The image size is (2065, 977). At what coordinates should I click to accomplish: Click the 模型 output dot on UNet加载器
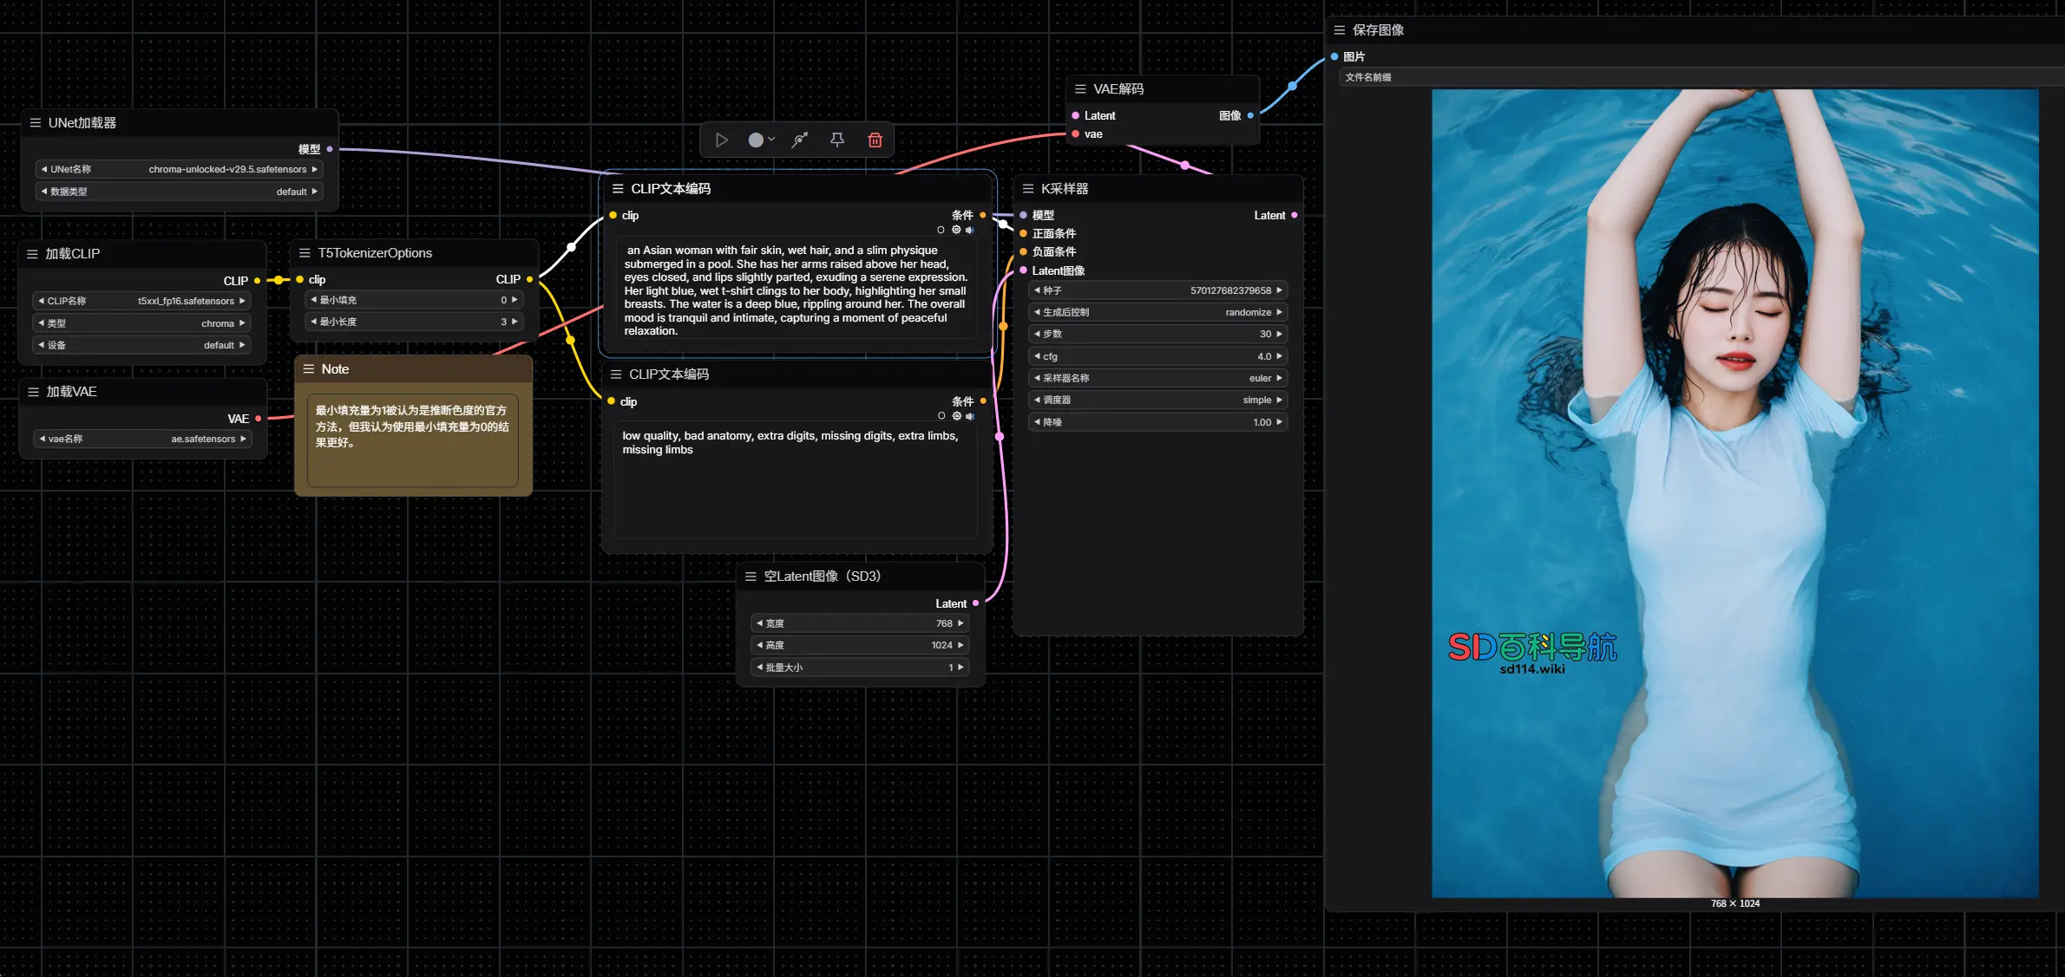tap(330, 149)
